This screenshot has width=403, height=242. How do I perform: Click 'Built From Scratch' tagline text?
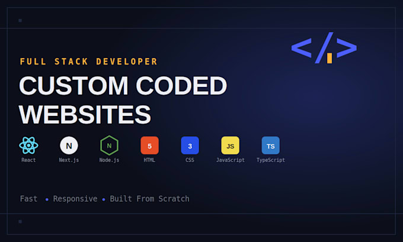[149, 199]
